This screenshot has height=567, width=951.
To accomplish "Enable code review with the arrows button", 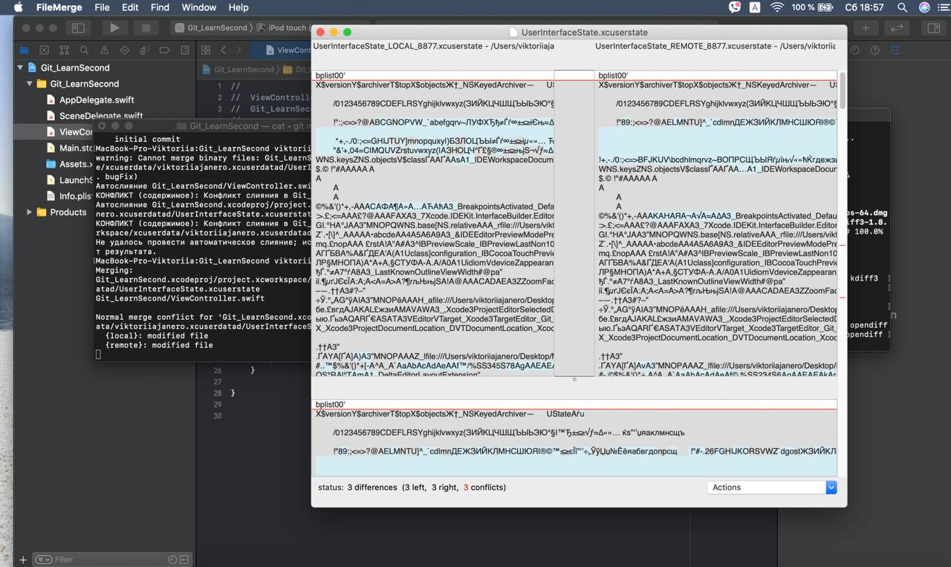I will pos(897,28).
